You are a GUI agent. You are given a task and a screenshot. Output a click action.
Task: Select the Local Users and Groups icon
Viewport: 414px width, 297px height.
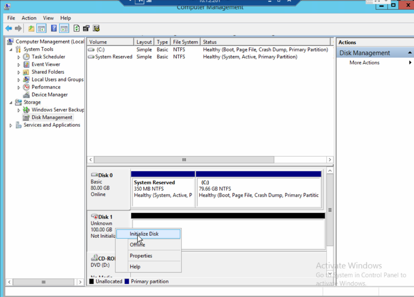coord(26,80)
